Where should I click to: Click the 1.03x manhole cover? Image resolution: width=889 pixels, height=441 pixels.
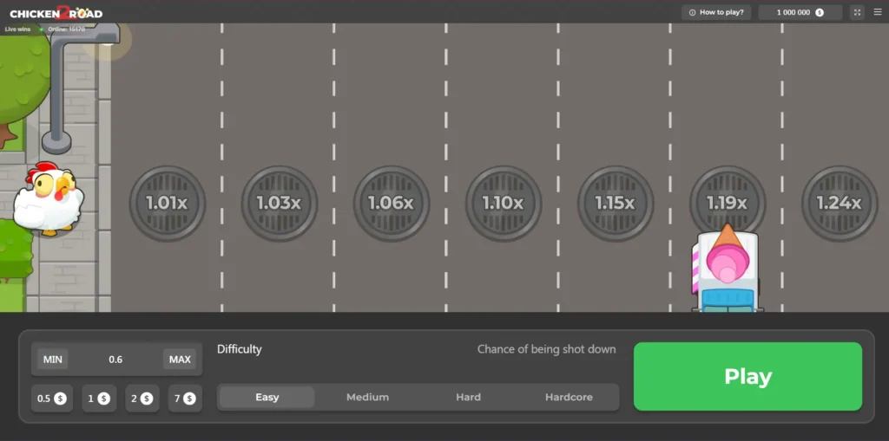[279, 204]
